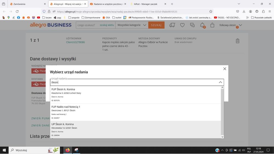The width and height of the screenshot is (274, 154).
Task: Click scroll-up arrow of office list
Action: pyautogui.click(x=222, y=88)
